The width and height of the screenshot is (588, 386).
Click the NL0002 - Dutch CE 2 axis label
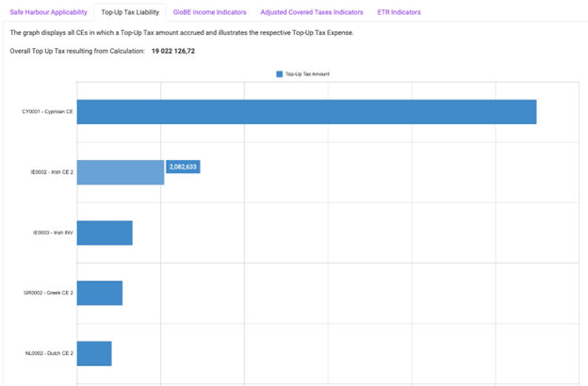click(49, 353)
